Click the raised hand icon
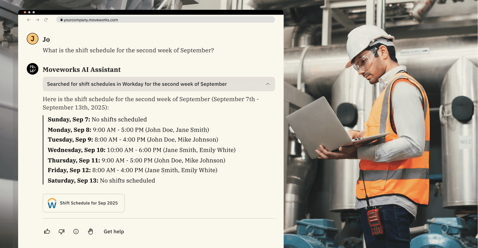Viewport: 478px width, 248px height. (90, 232)
